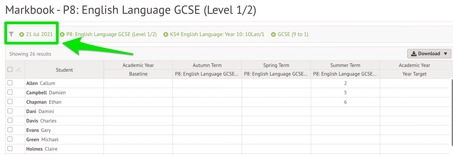Click the download icon on Download button
The width and height of the screenshot is (453, 155).
(414, 54)
